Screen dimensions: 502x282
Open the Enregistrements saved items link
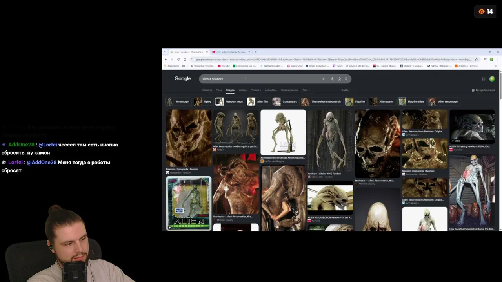[x=483, y=90]
